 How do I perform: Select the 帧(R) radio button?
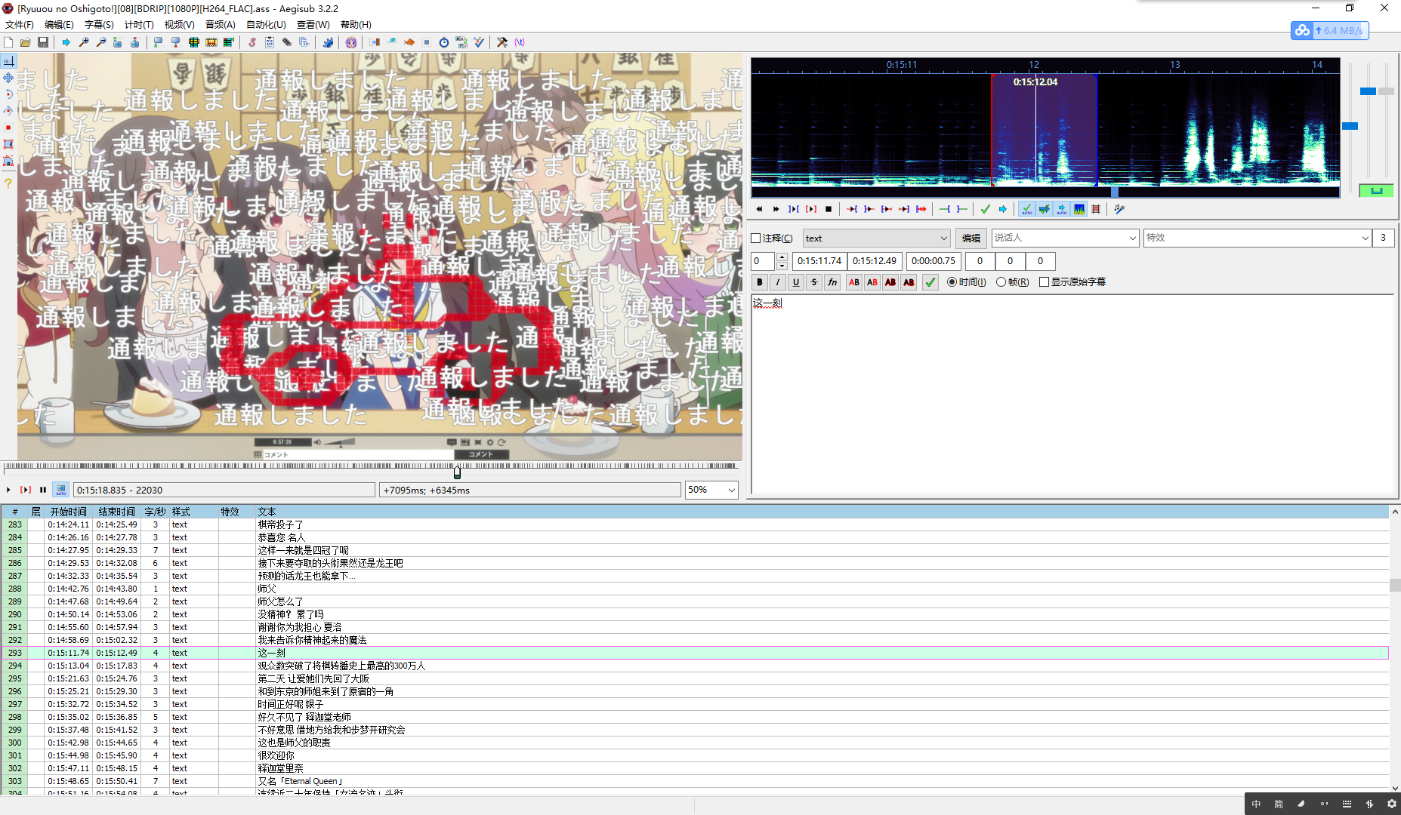pyautogui.click(x=1001, y=282)
